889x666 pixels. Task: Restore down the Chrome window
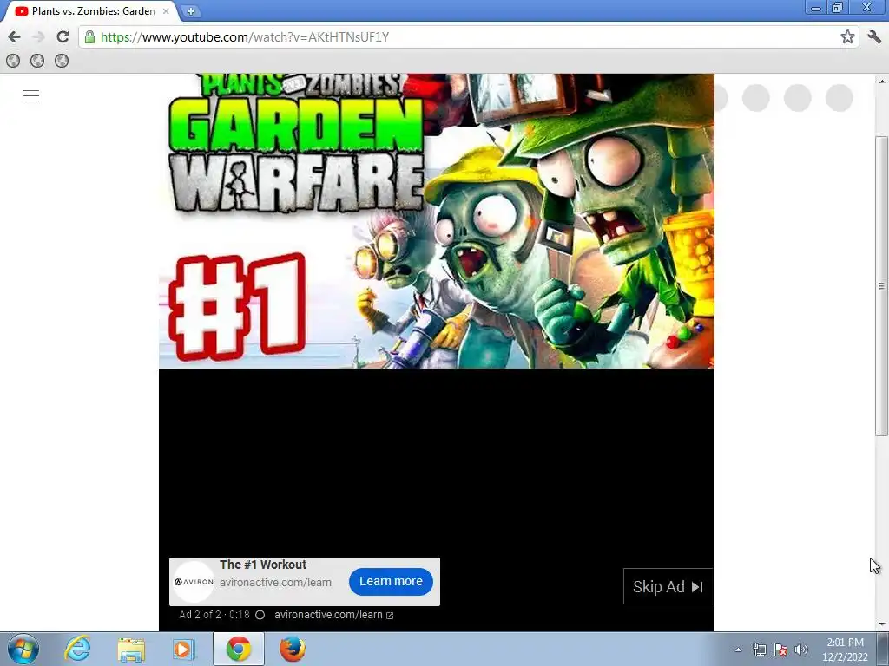click(838, 8)
